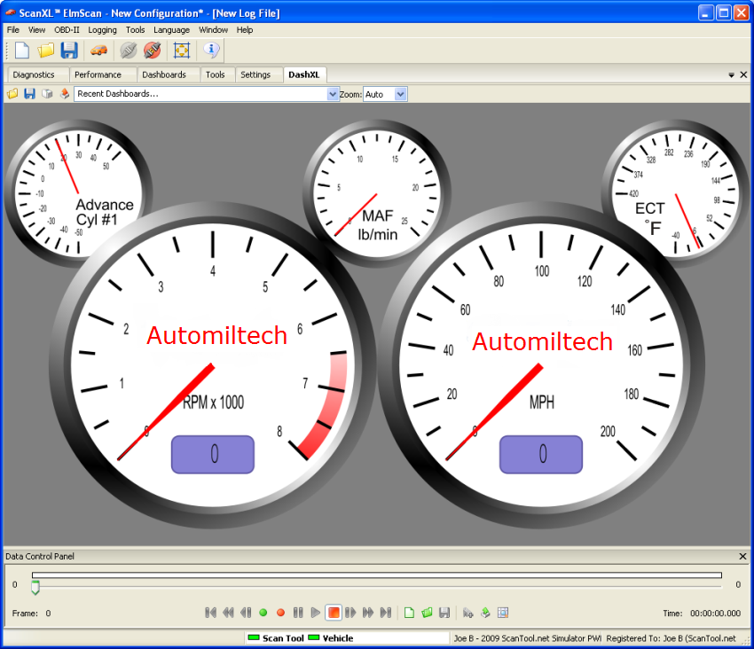Image resolution: width=754 pixels, height=649 pixels.
Task: Click the red circle record button
Action: 281,613
